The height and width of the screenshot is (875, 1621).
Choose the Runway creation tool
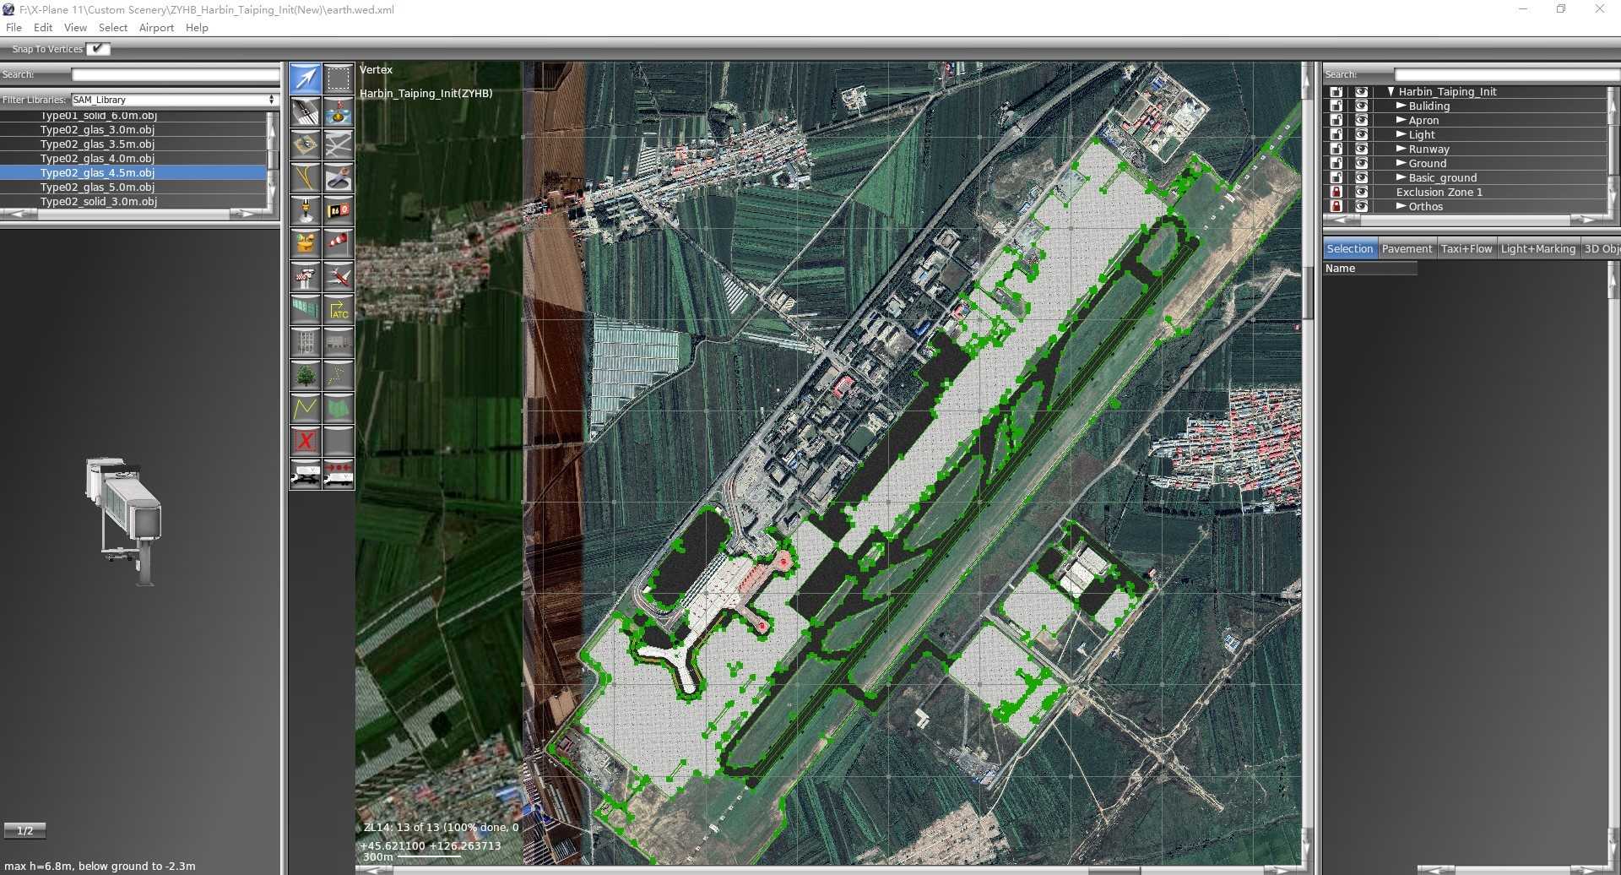(x=305, y=111)
